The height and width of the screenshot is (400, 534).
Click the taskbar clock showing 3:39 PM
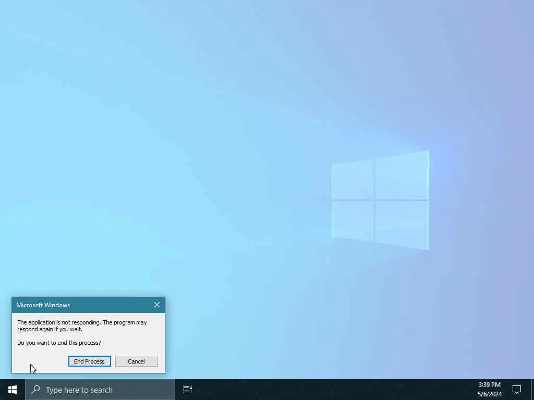489,390
